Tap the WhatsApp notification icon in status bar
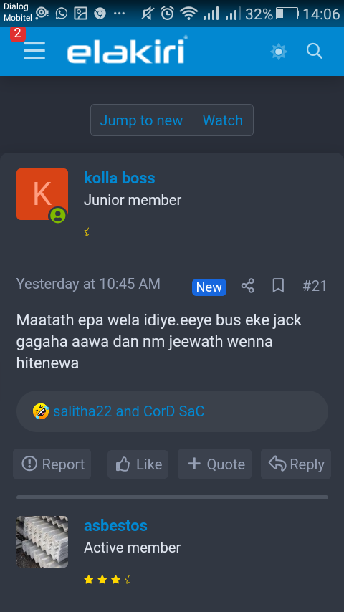The width and height of the screenshot is (344, 612). tap(62, 14)
